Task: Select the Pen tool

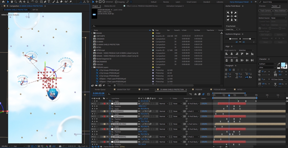Action: click(45, 2)
